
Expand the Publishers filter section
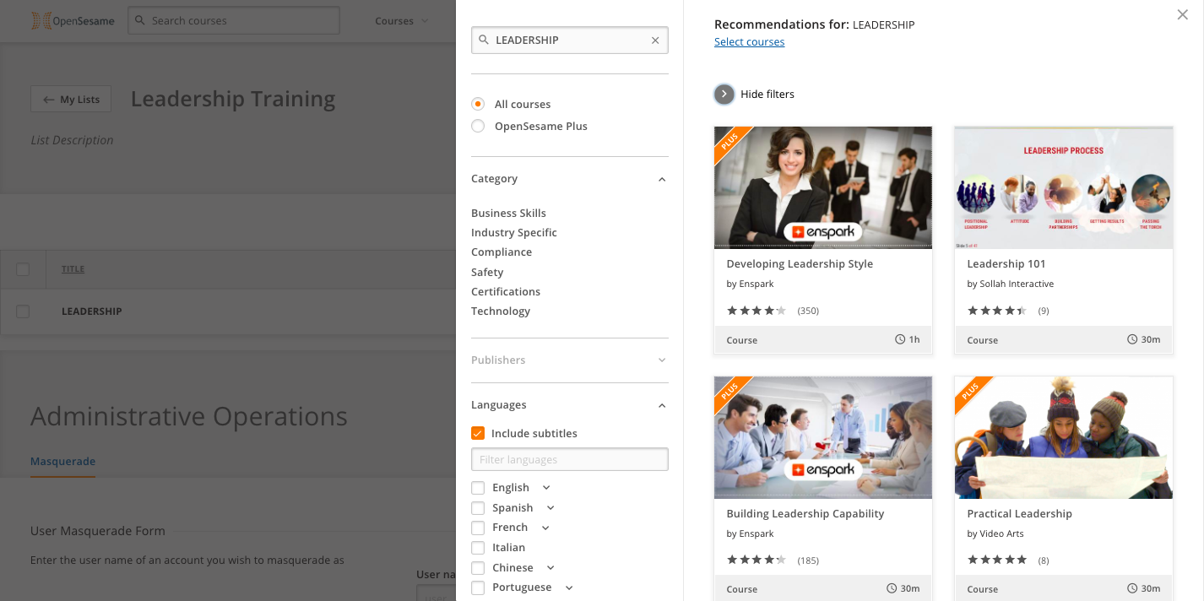point(662,360)
